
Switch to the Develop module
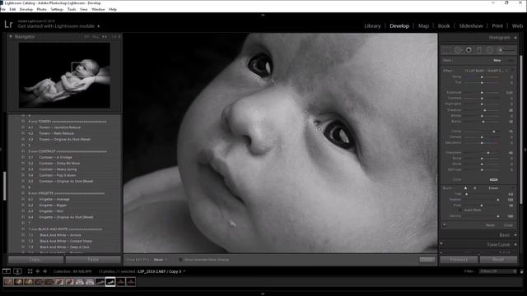coord(399,25)
